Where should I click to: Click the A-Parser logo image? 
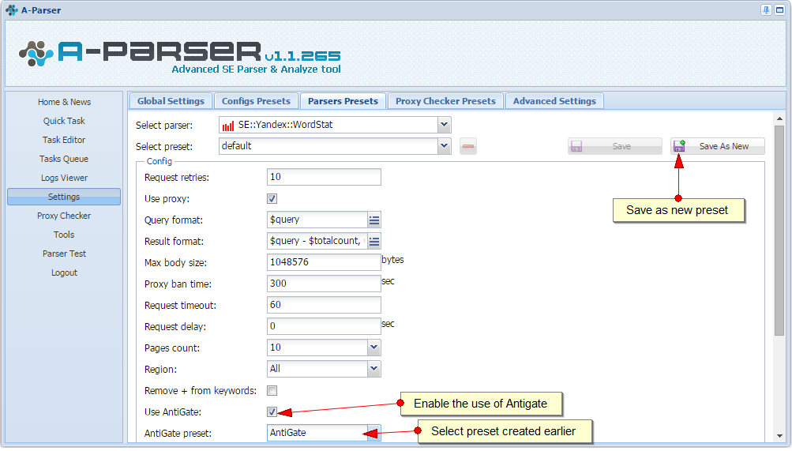pos(179,54)
